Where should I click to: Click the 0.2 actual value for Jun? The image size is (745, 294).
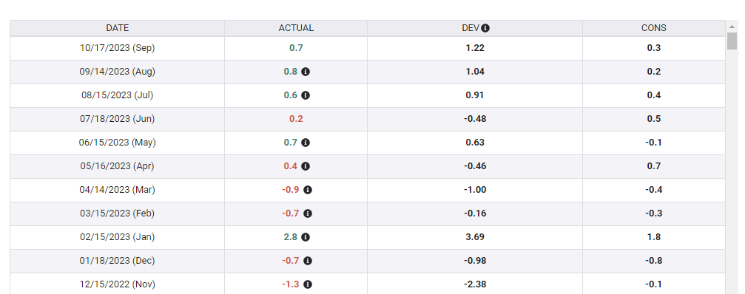296,119
